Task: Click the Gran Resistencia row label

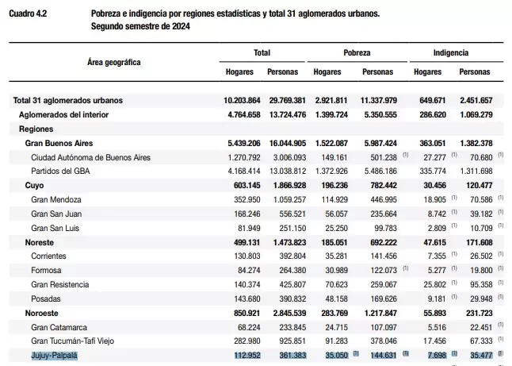Action: point(60,284)
